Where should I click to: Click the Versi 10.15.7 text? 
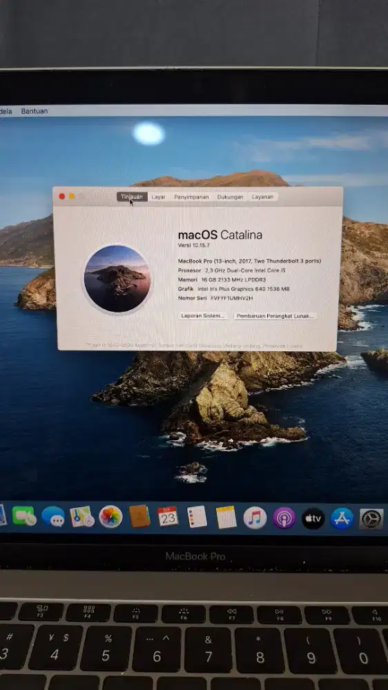[194, 245]
